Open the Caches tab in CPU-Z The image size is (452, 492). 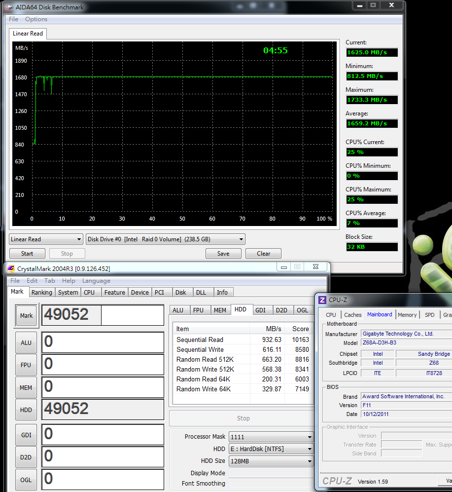click(353, 315)
